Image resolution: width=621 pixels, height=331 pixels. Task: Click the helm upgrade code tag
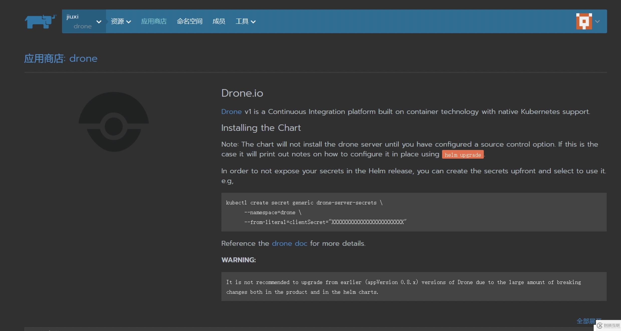463,154
